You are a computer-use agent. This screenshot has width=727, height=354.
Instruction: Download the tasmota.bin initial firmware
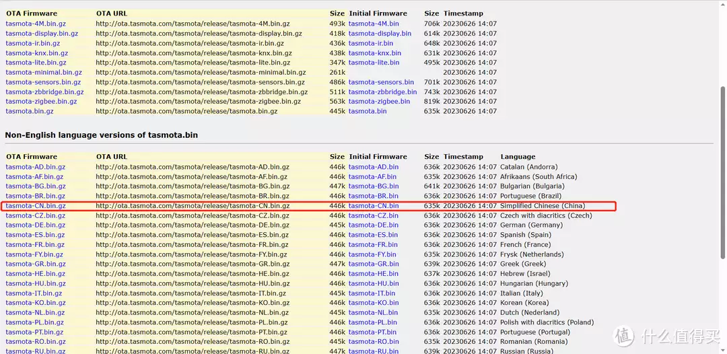pyautogui.click(x=368, y=111)
